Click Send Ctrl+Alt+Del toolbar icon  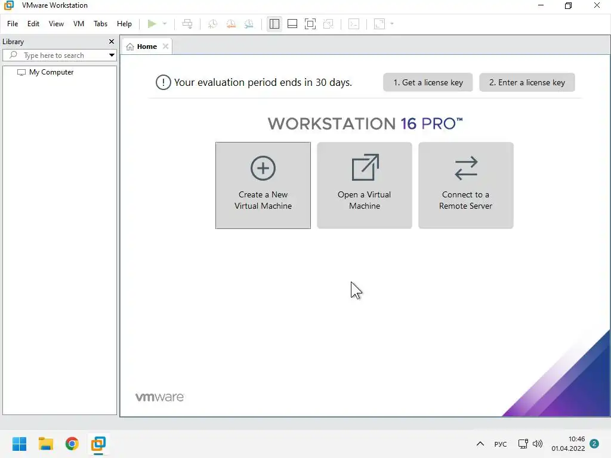[187, 24]
